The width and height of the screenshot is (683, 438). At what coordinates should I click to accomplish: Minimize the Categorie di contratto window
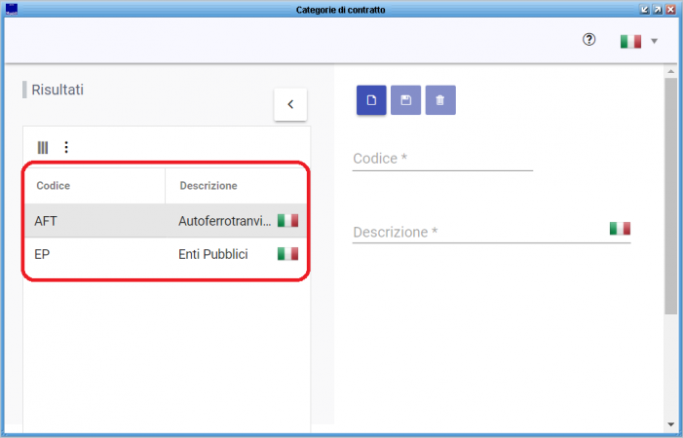[x=645, y=10]
